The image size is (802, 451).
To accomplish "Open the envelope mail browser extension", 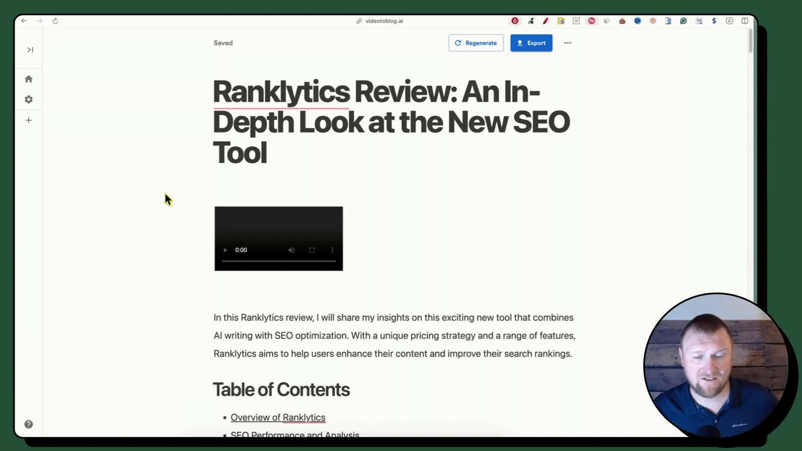I will (x=699, y=21).
